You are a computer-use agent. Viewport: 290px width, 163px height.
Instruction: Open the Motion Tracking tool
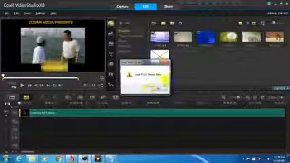coord(103,97)
